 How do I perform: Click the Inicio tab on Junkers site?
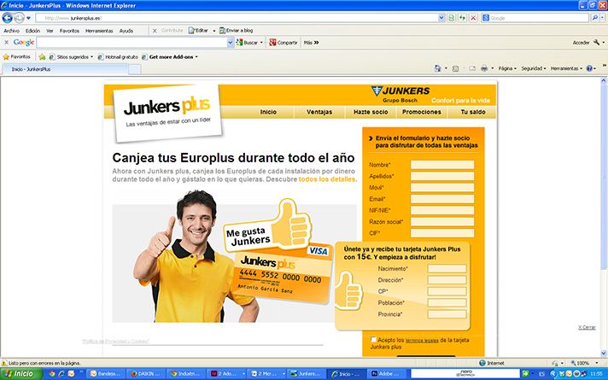click(268, 112)
